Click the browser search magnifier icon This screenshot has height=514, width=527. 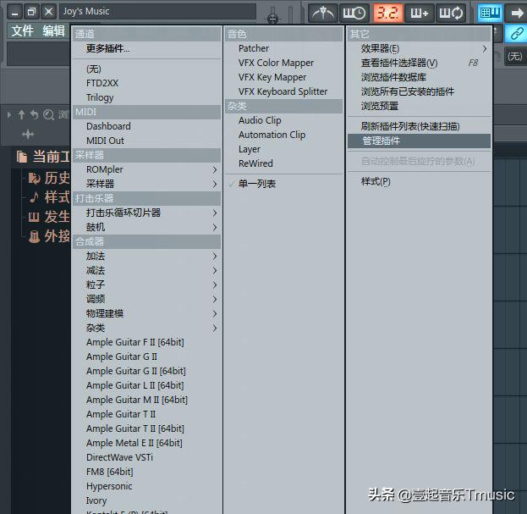click(49, 114)
